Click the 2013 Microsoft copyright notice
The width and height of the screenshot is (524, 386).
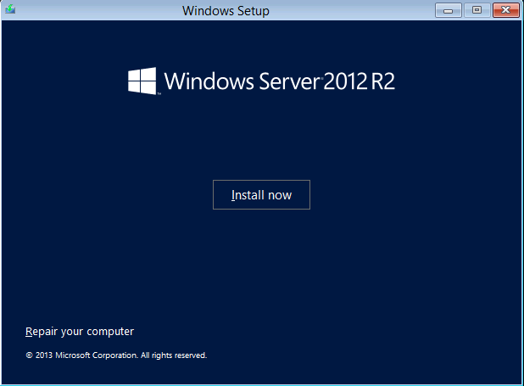pos(116,355)
